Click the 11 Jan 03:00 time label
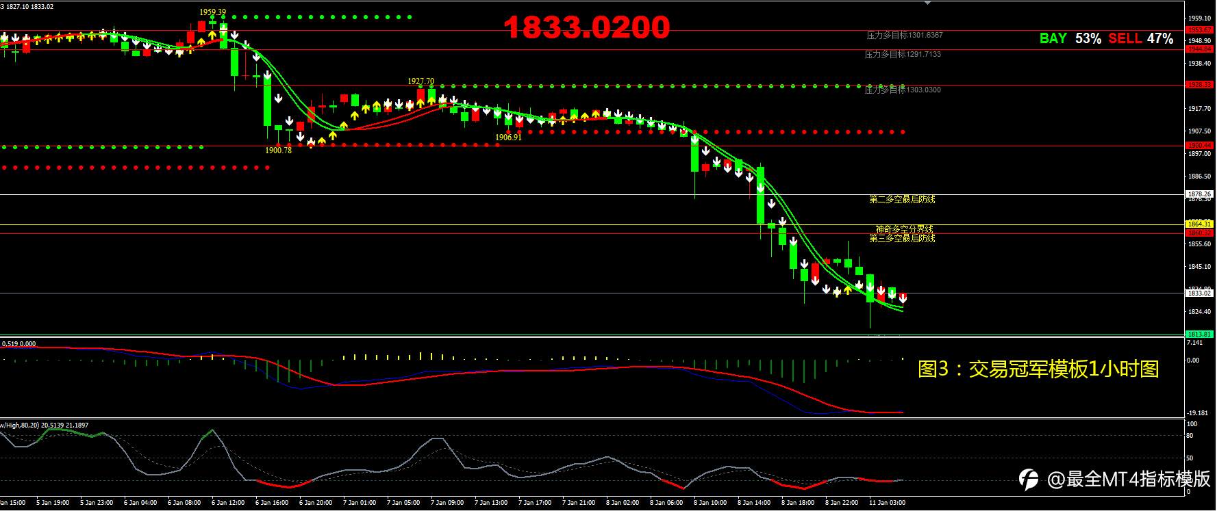Screen dimensions: 1217x511 click(x=887, y=503)
